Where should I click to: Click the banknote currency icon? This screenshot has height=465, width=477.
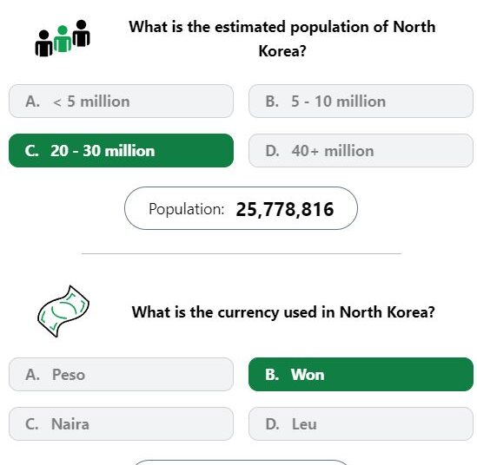pyautogui.click(x=63, y=311)
